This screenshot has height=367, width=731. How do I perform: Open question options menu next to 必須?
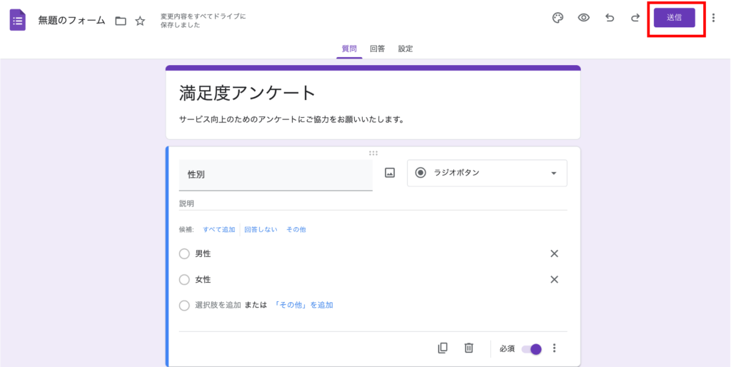point(554,348)
